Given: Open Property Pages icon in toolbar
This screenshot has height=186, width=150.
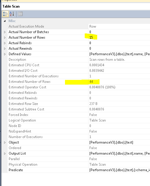Looking at the screenshot, I should [x=20, y=14].
